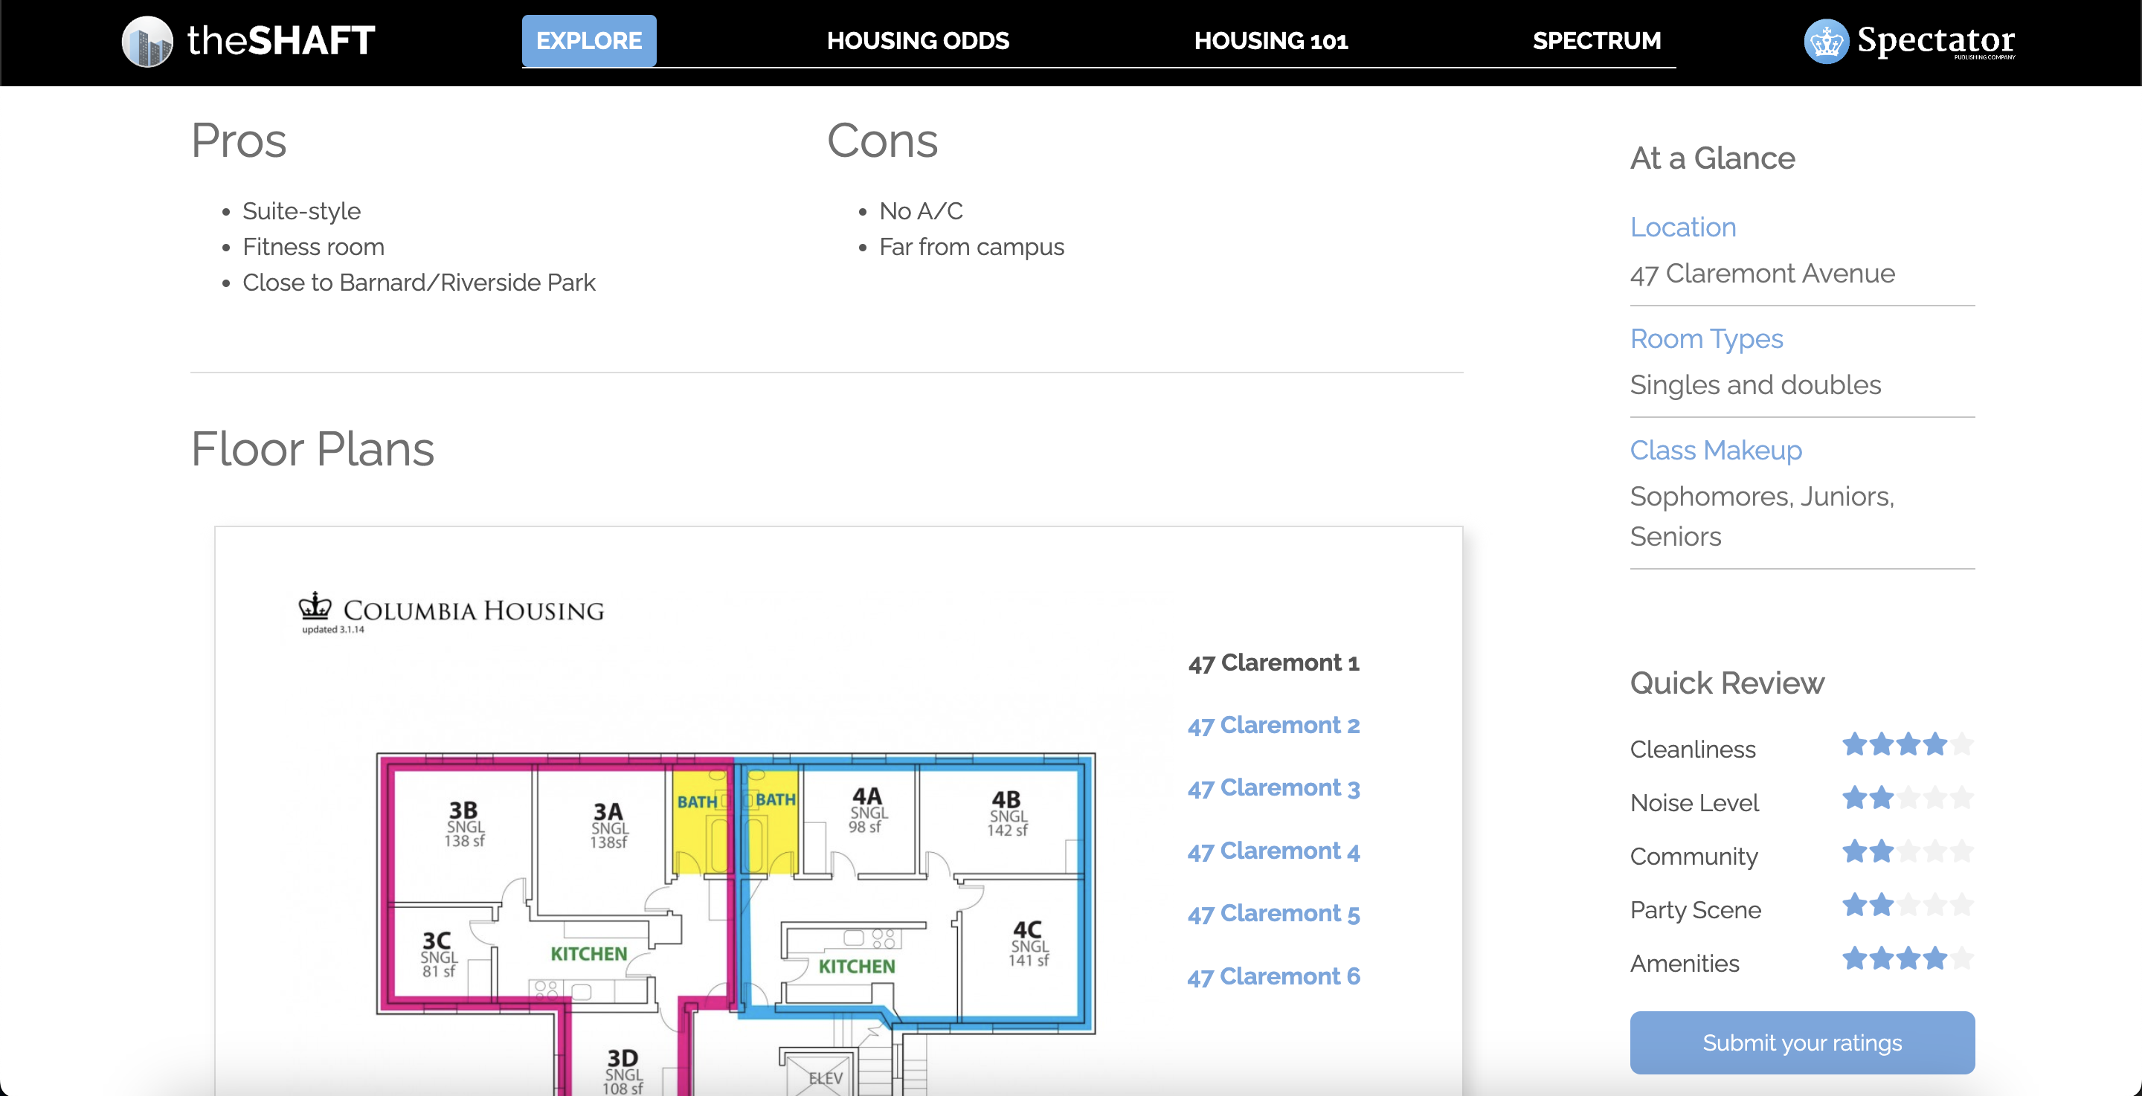
Task: Go to Housing Odds page
Action: point(917,41)
